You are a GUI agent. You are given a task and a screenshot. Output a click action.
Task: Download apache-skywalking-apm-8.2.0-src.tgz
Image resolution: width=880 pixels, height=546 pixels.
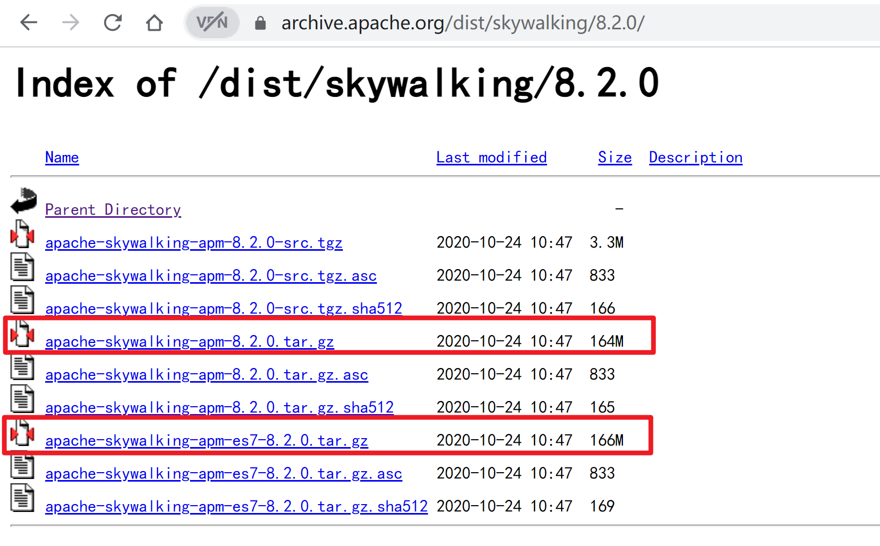point(194,243)
